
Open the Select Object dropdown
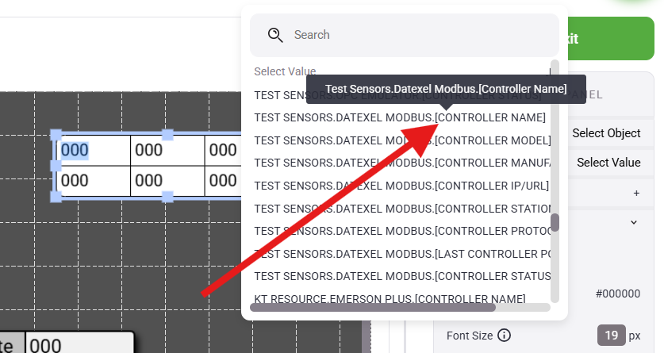[606, 133]
